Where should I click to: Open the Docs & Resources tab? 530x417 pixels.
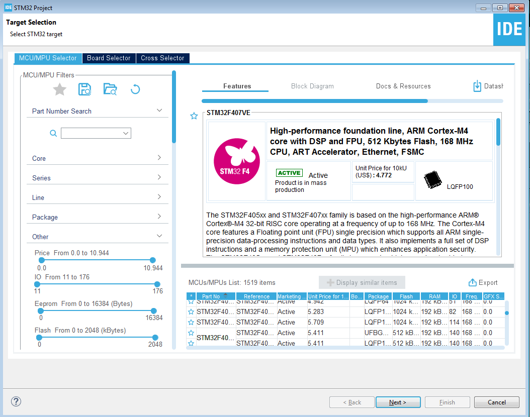click(403, 86)
